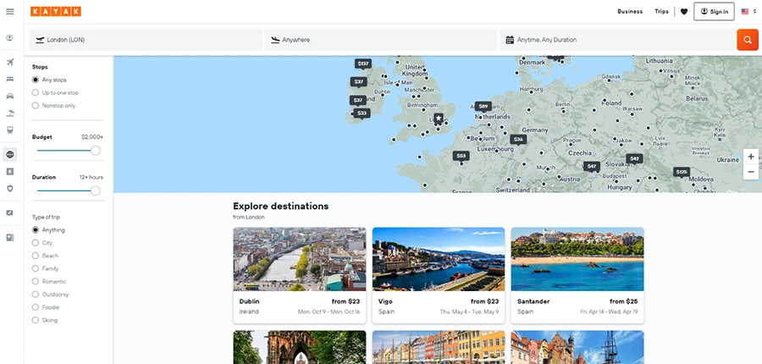Open saved items heart icon
Image resolution: width=762 pixels, height=364 pixels.
684,12
